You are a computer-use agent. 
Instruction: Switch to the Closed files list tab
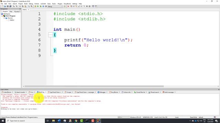(140, 92)
